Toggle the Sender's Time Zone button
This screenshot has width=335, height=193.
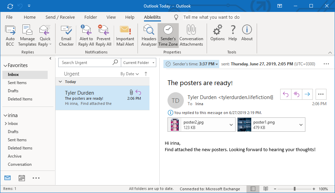coord(168,35)
